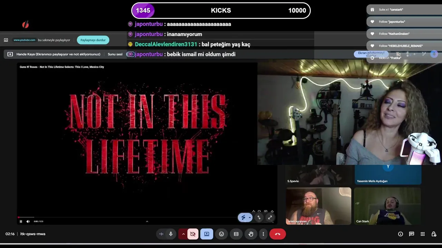This screenshot has width=442, height=248.
Task: Click gift icon on Subs notification
Action: click(x=372, y=10)
